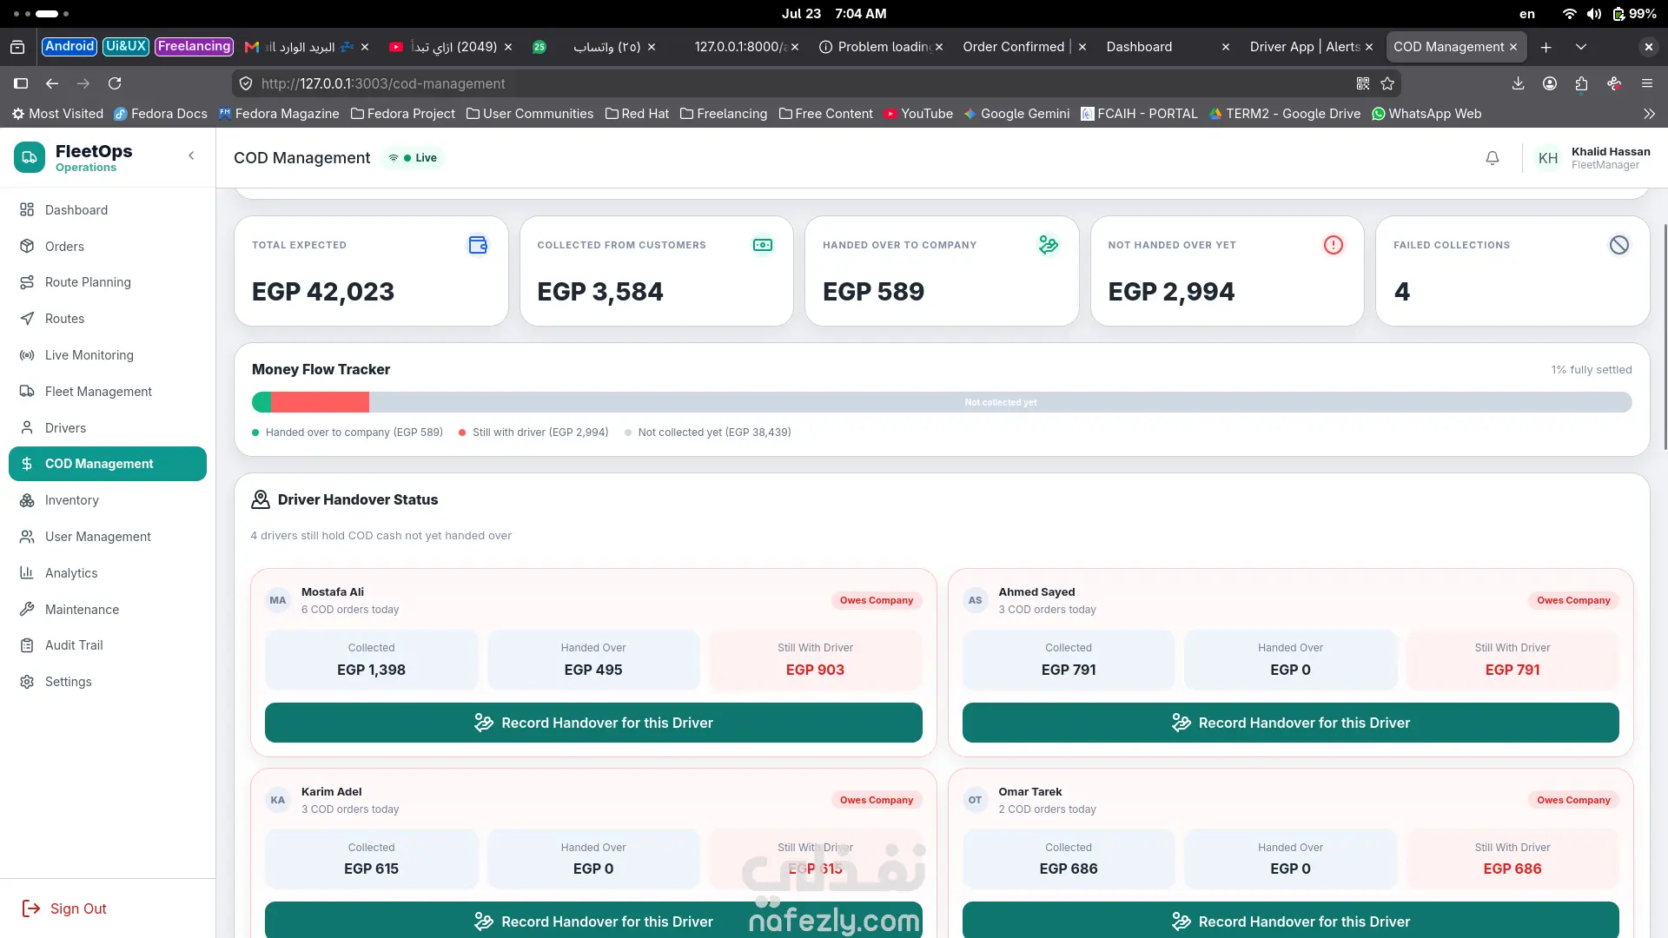Click the red alert icon on Not Handed Over
Screen dimensions: 1668x938
click(1334, 245)
